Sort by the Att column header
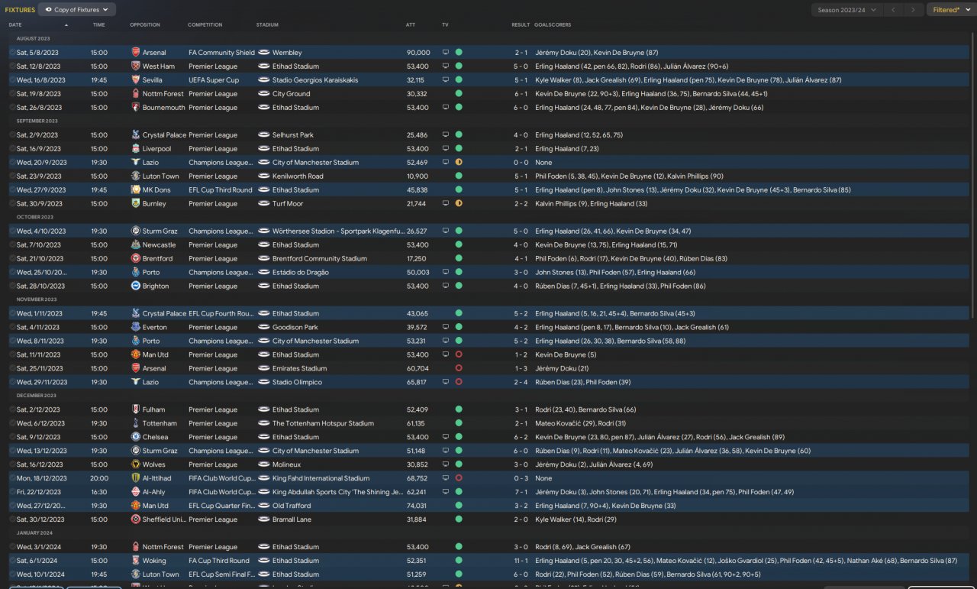The width and height of the screenshot is (977, 589). (x=411, y=24)
